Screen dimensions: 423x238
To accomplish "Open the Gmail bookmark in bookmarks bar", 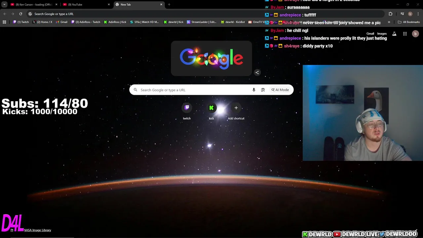I will (x=61, y=22).
